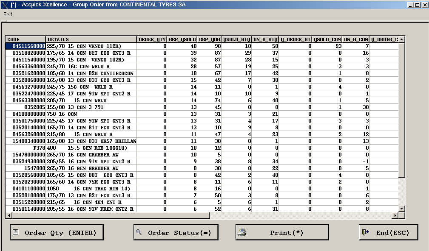Select row 1050 16 CON TRAC RIB 14)

[x=202, y=189]
